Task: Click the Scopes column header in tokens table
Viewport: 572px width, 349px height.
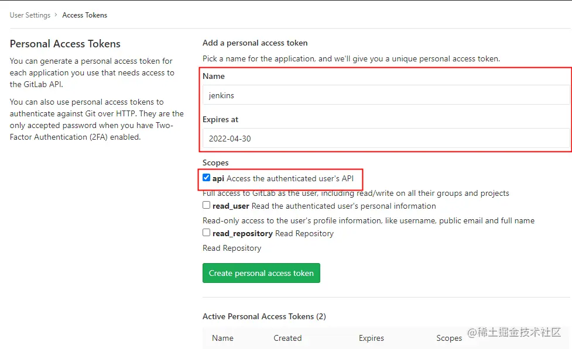Action: [x=449, y=338]
